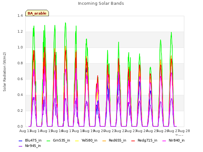Click the Aug 28 x-axis date label
The height and width of the screenshot is (152, 203).
pyautogui.click(x=184, y=131)
